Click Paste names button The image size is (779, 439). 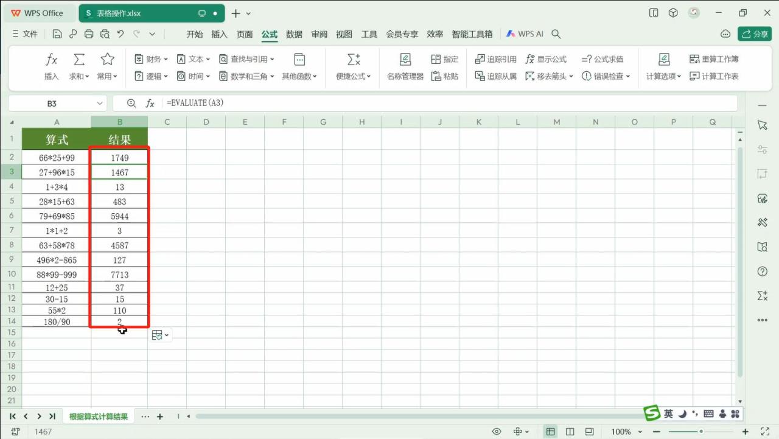click(x=444, y=76)
